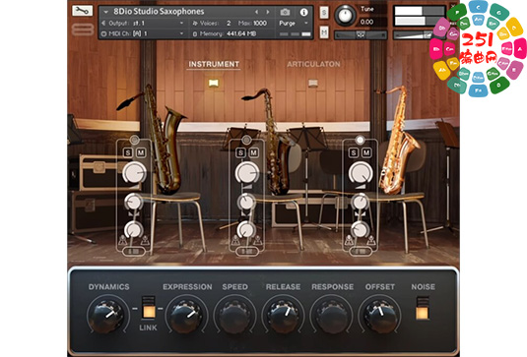Click left player icon on middle sax strip
This screenshot has width=527, height=357.
(x=235, y=240)
